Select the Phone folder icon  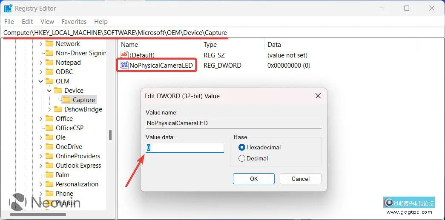(x=49, y=193)
